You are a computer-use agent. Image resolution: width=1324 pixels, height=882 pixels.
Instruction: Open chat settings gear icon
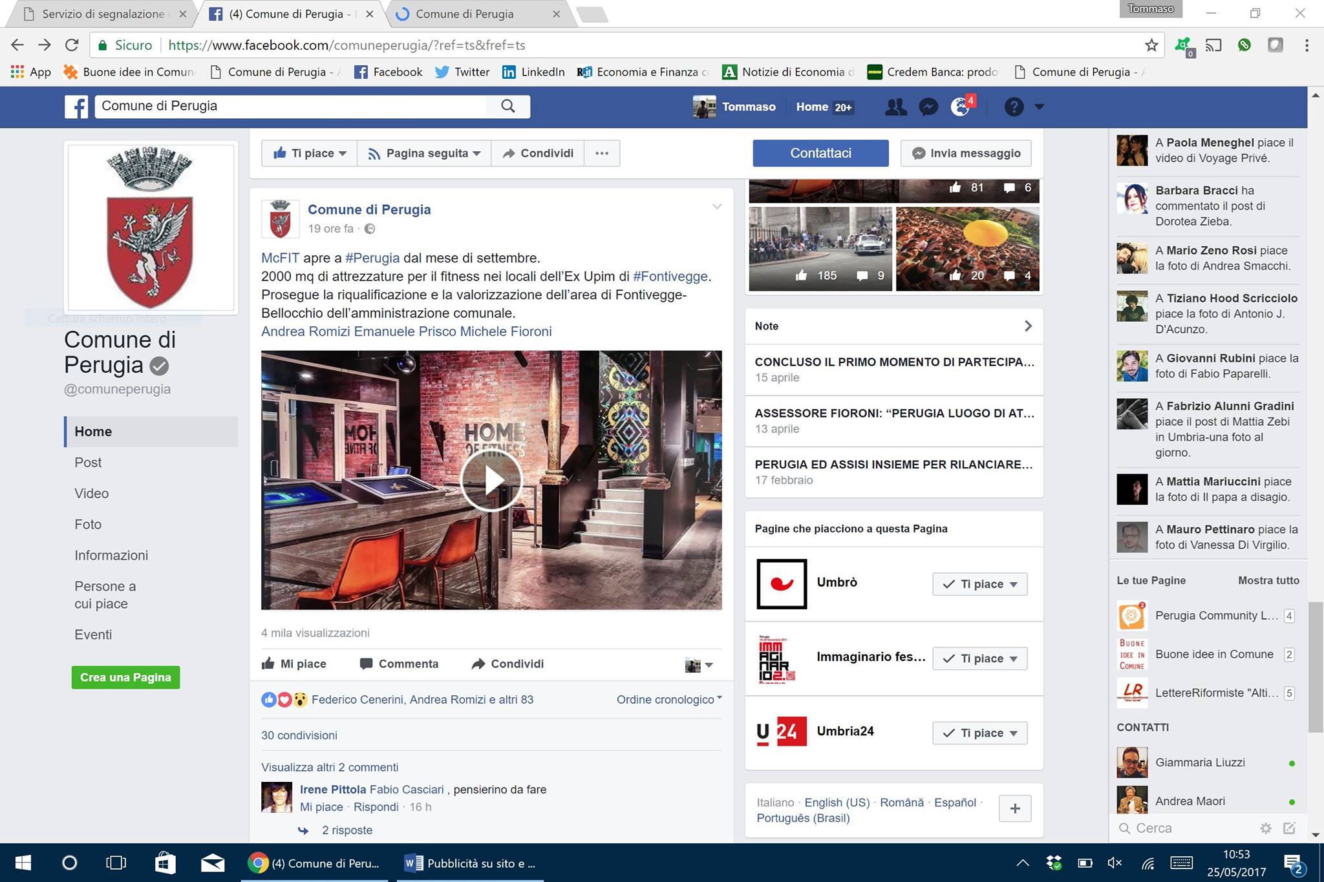click(x=1266, y=828)
